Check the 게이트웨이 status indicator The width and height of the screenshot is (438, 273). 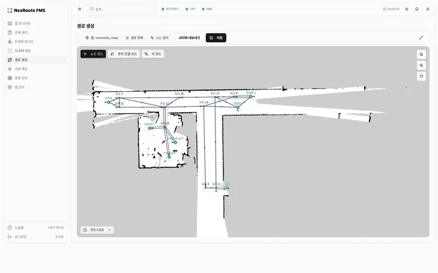[170, 9]
